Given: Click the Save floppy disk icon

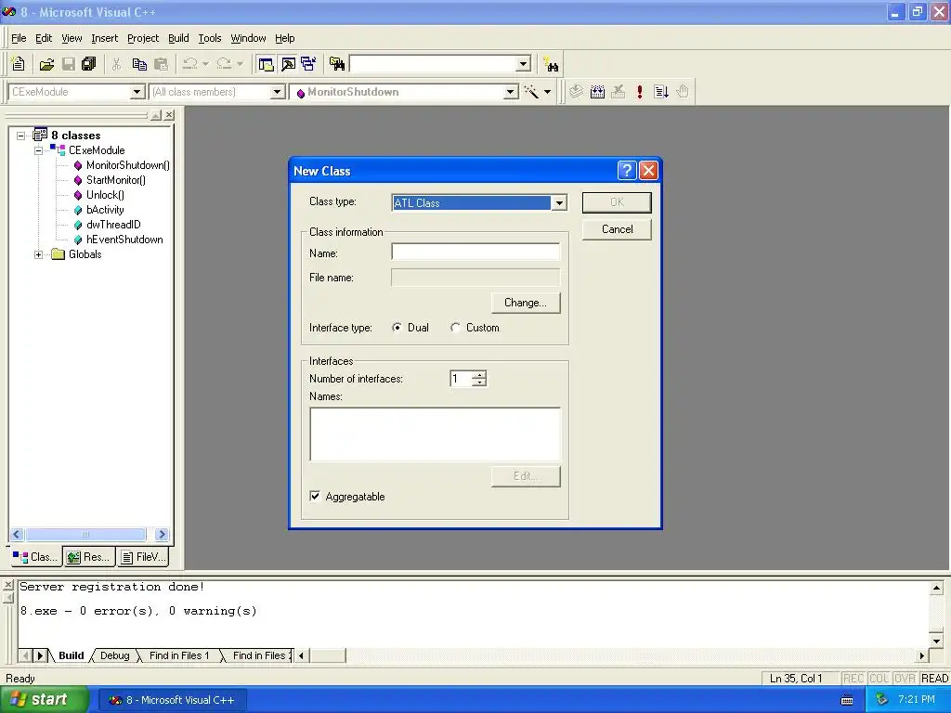Looking at the screenshot, I should [69, 64].
